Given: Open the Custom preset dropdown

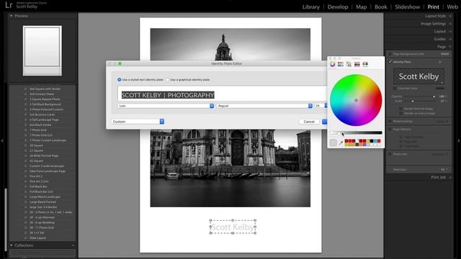Looking at the screenshot, I should point(138,122).
